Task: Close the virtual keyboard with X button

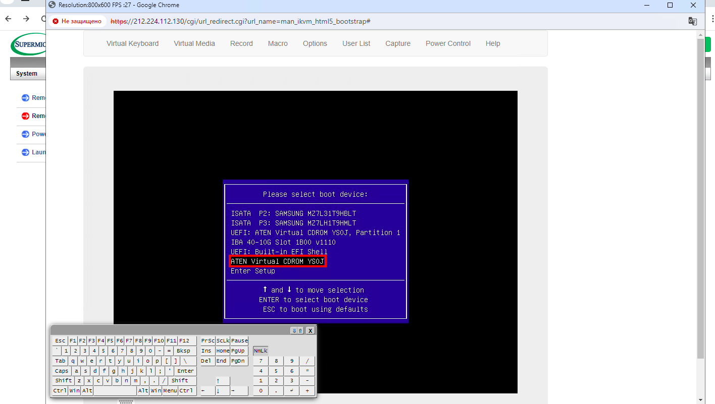Action: (310, 330)
